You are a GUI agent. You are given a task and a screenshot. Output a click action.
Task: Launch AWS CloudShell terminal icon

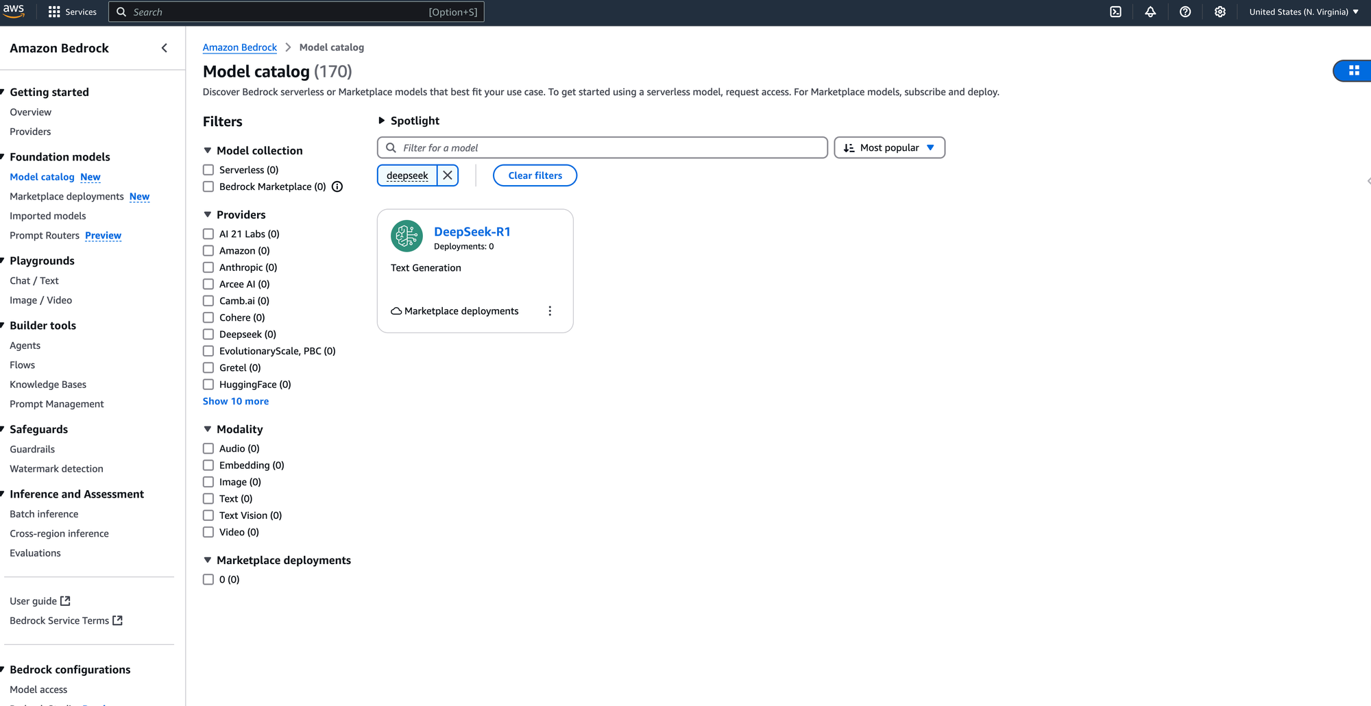1115,12
